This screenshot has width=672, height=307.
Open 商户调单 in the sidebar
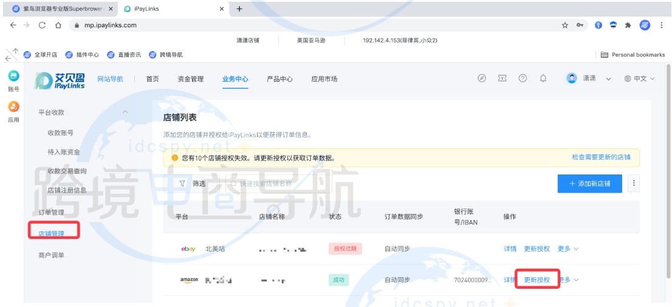point(52,255)
